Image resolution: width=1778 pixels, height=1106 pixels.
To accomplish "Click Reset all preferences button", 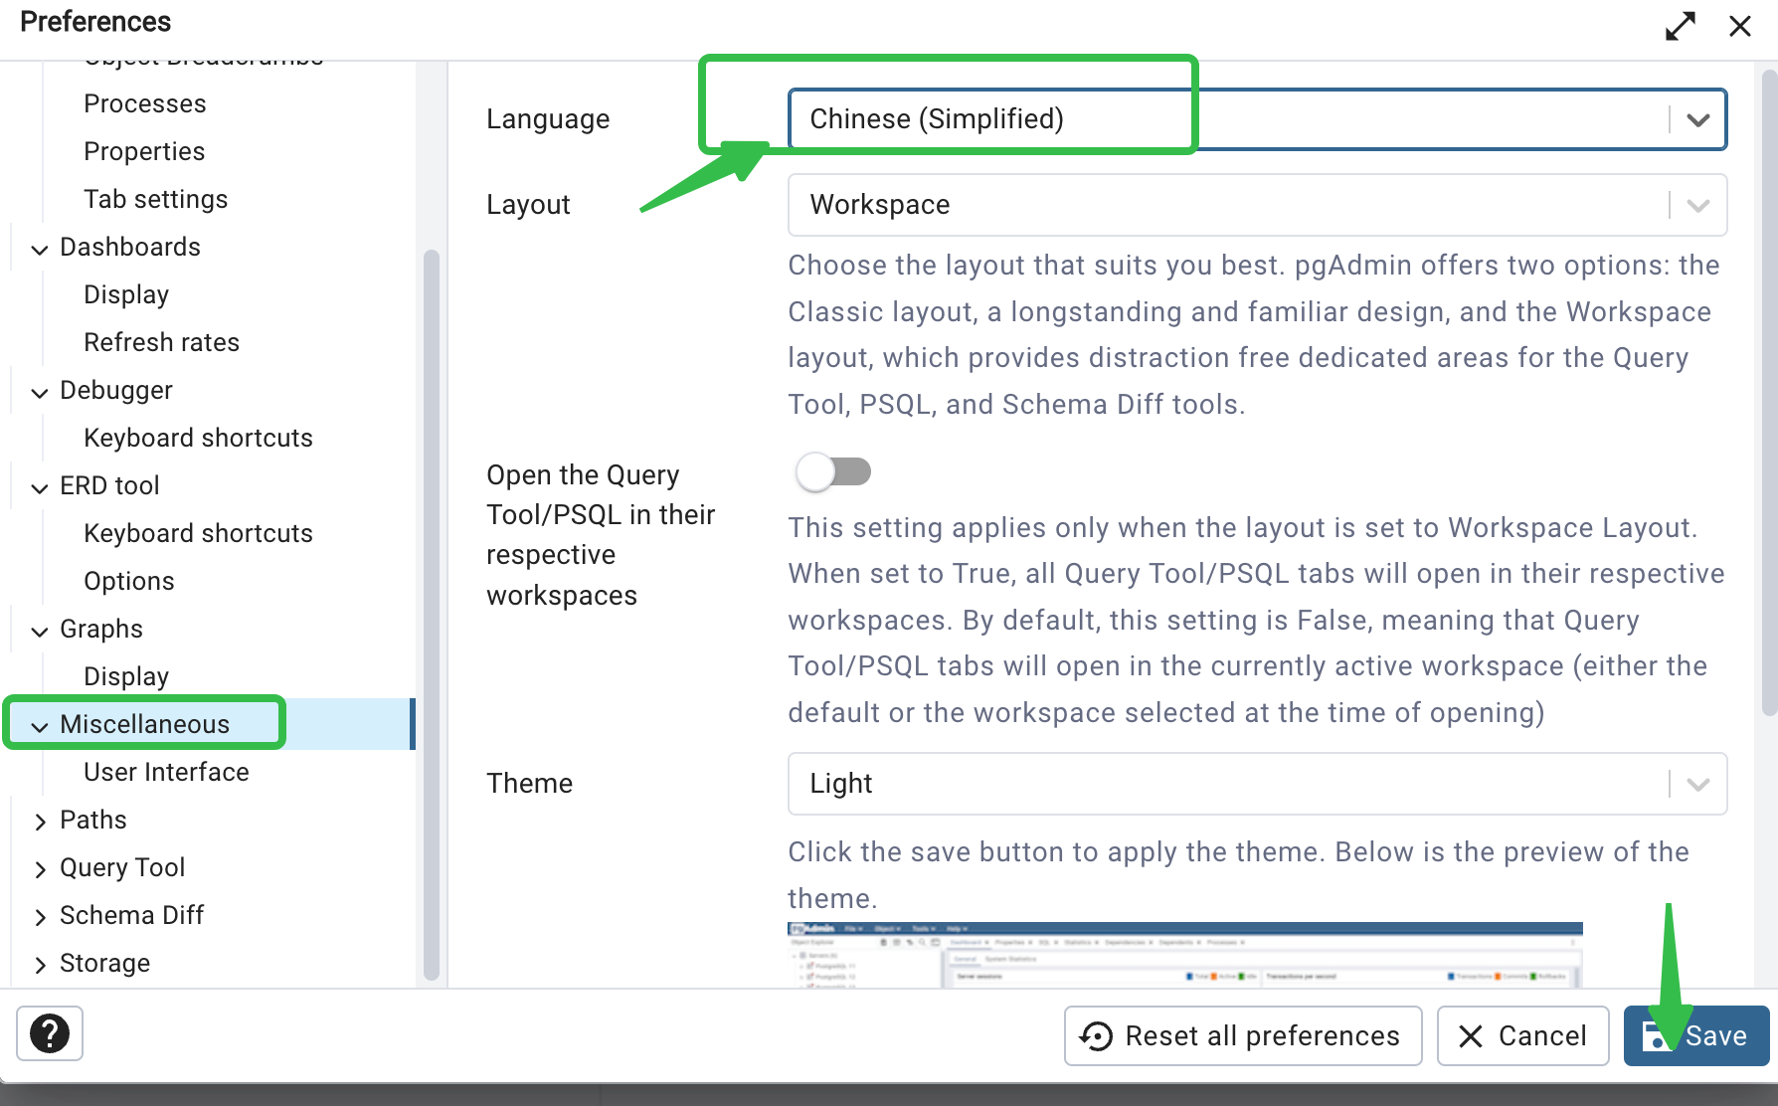I will point(1243,1035).
